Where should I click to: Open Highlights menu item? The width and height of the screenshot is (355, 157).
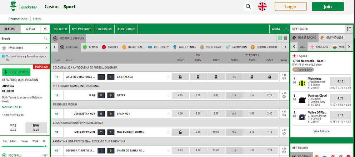coord(104,29)
